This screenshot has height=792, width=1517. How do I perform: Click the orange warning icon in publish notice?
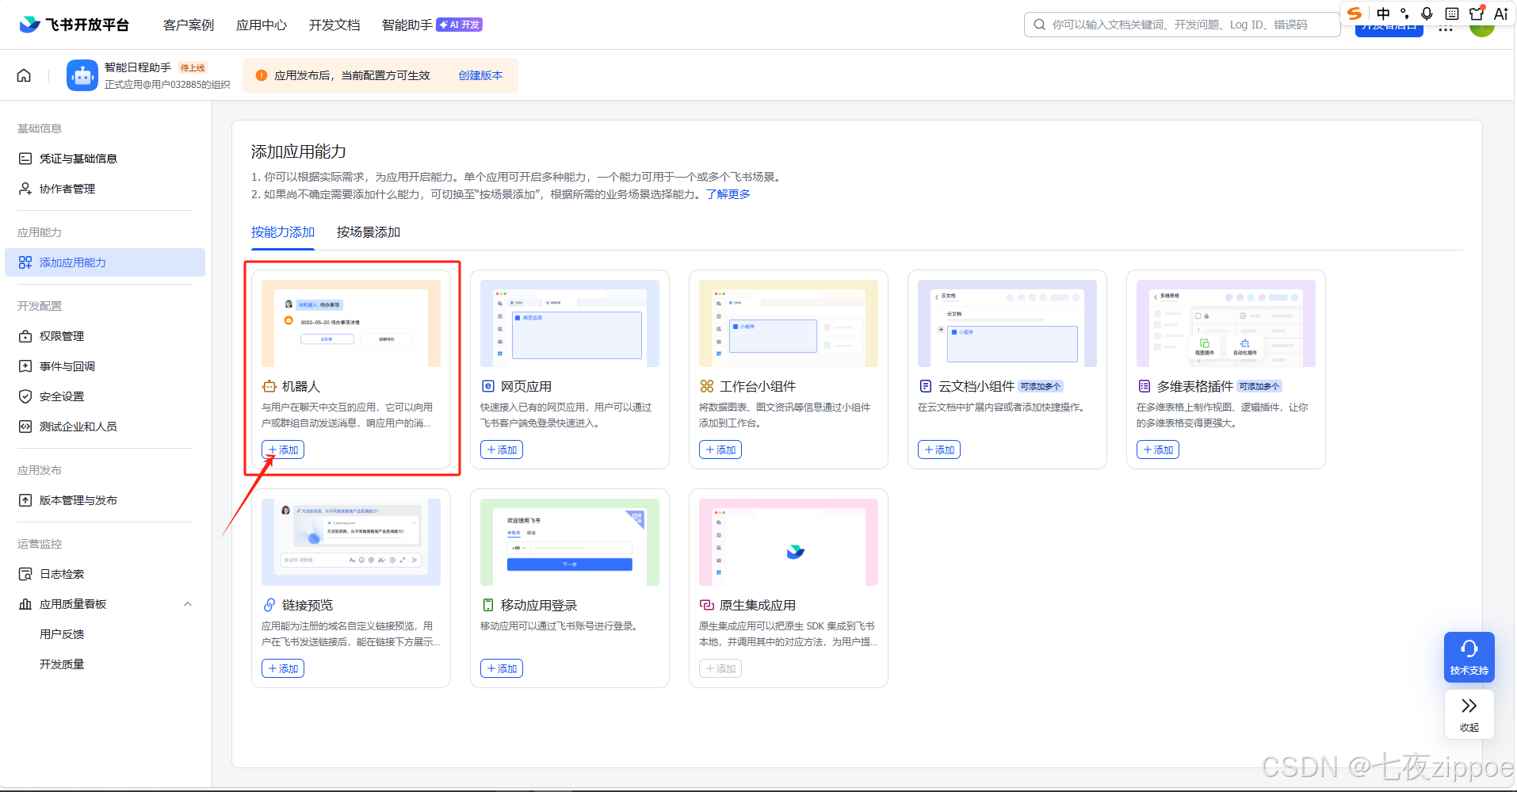262,75
